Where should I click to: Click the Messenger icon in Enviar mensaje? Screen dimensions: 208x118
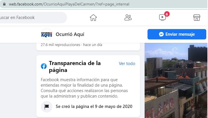pyautogui.click(x=161, y=34)
